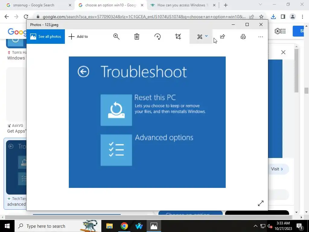This screenshot has width=309, height=232.
Task: Close the Google image preview panel
Action: [283, 52]
